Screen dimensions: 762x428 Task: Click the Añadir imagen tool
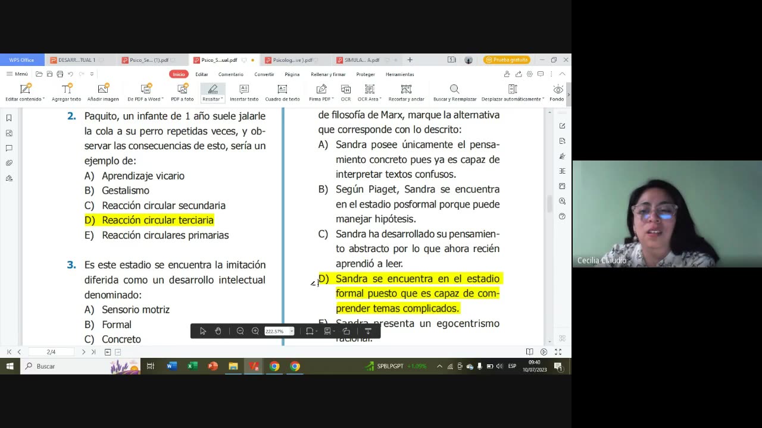click(x=103, y=93)
